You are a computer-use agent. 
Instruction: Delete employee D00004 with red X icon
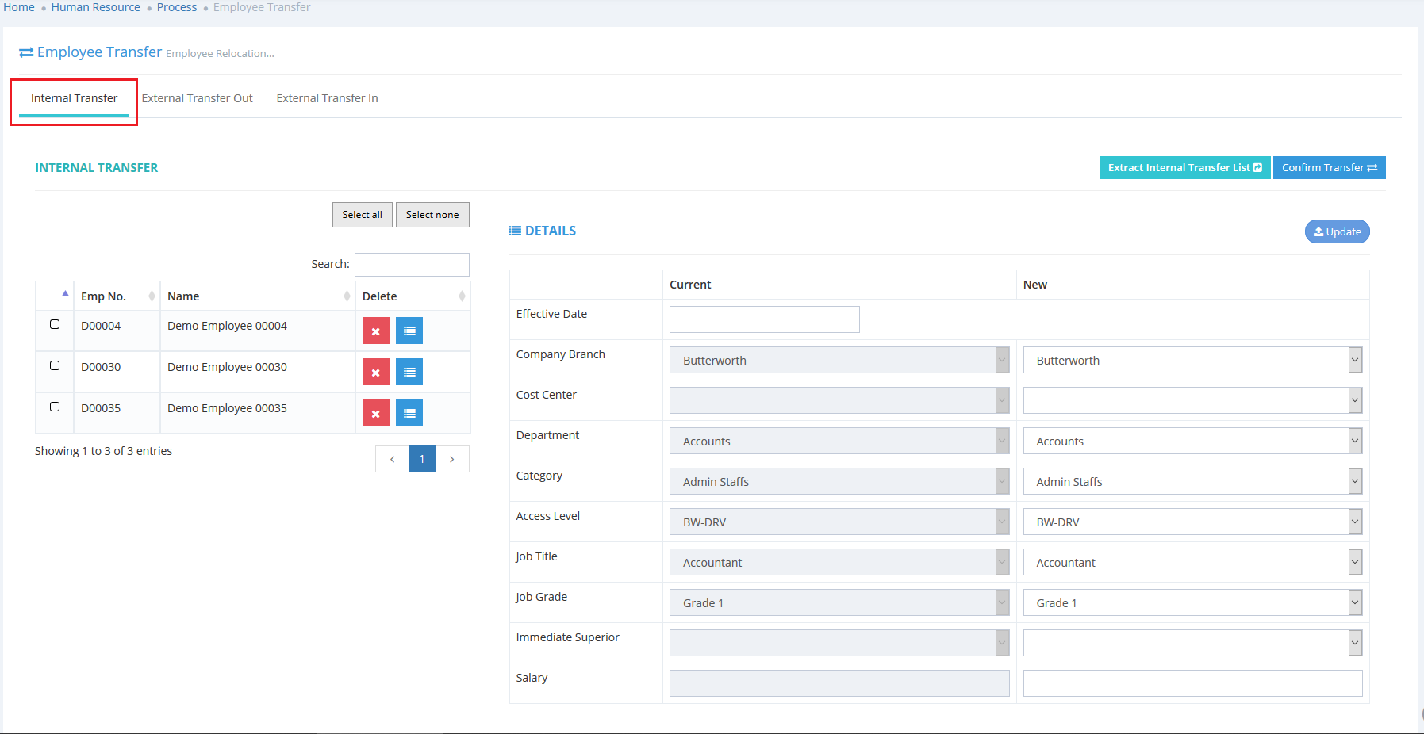[375, 331]
